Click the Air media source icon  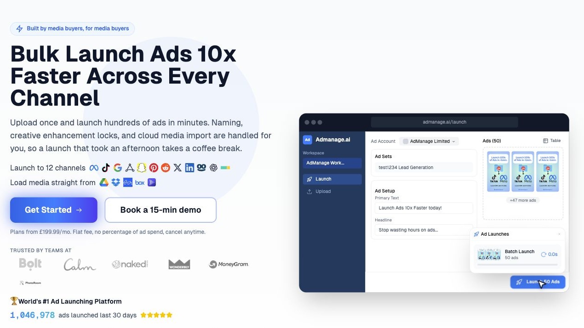(x=128, y=182)
